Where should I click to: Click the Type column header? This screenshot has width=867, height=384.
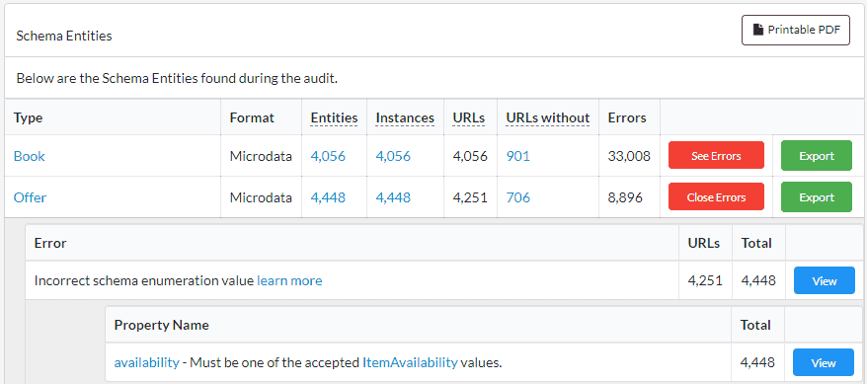click(x=29, y=117)
